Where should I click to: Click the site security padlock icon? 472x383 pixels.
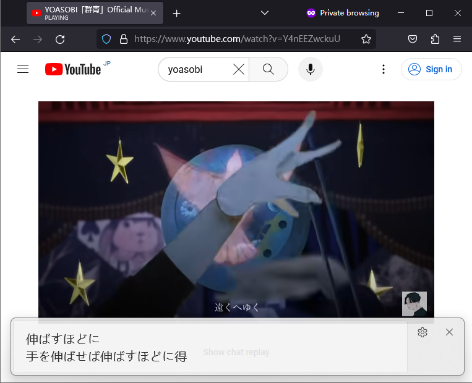[x=124, y=39]
